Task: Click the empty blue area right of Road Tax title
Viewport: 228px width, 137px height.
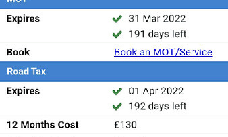Action: pos(137,71)
